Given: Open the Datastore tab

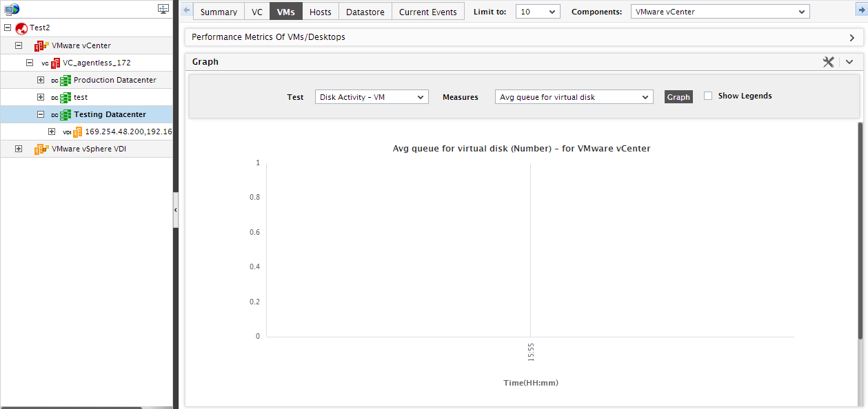Looking at the screenshot, I should [x=365, y=12].
